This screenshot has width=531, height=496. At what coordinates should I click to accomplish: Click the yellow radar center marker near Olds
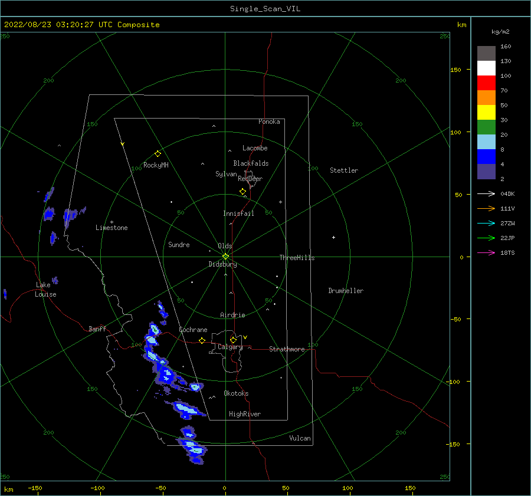pos(225,257)
